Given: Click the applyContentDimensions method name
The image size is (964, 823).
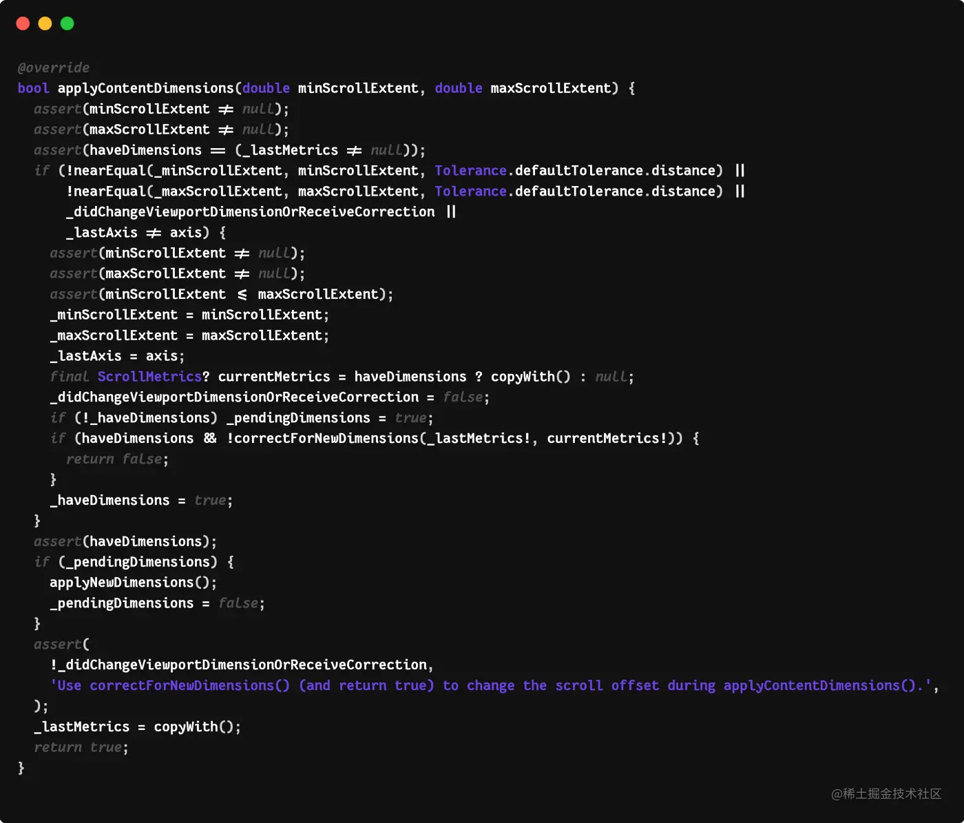Looking at the screenshot, I should [146, 88].
